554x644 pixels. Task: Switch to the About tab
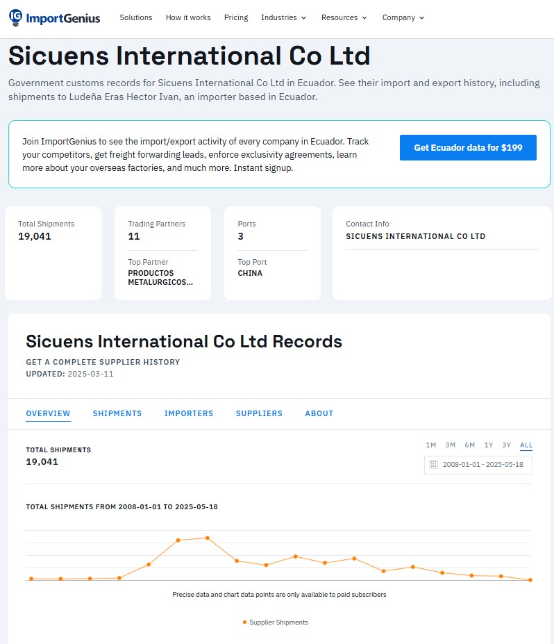click(x=319, y=413)
